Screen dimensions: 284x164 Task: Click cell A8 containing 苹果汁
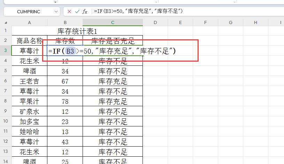[x=30, y=101]
